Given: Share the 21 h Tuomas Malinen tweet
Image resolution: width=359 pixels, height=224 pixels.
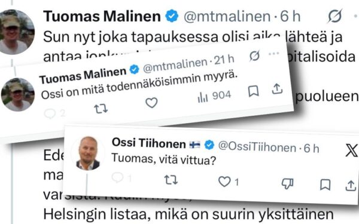Looking at the screenshot, I should (x=277, y=89).
